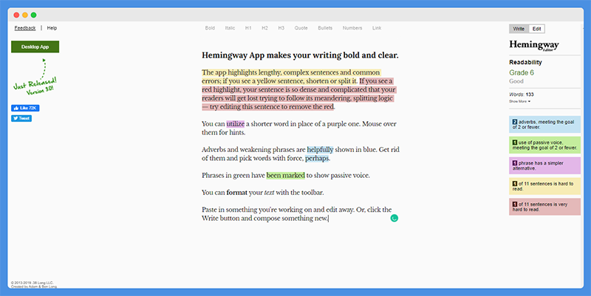
Task: Click the Facebook Like 72K button
Action: coord(25,108)
